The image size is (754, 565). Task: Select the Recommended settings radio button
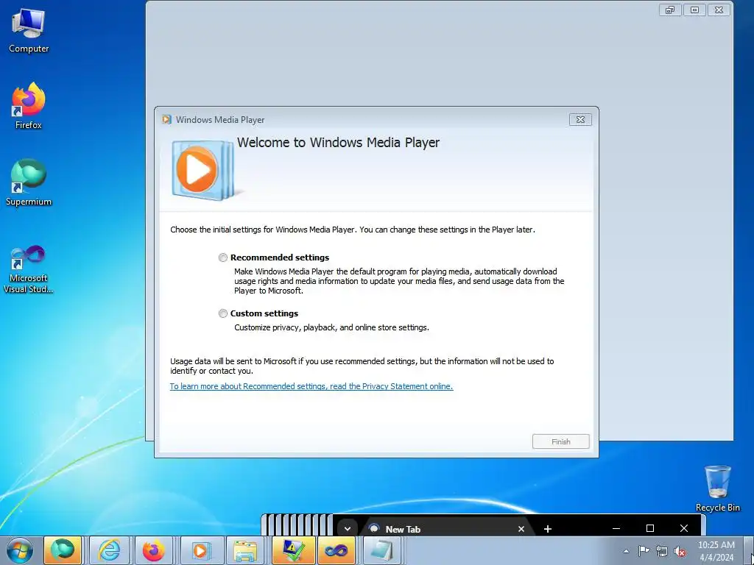click(x=222, y=257)
